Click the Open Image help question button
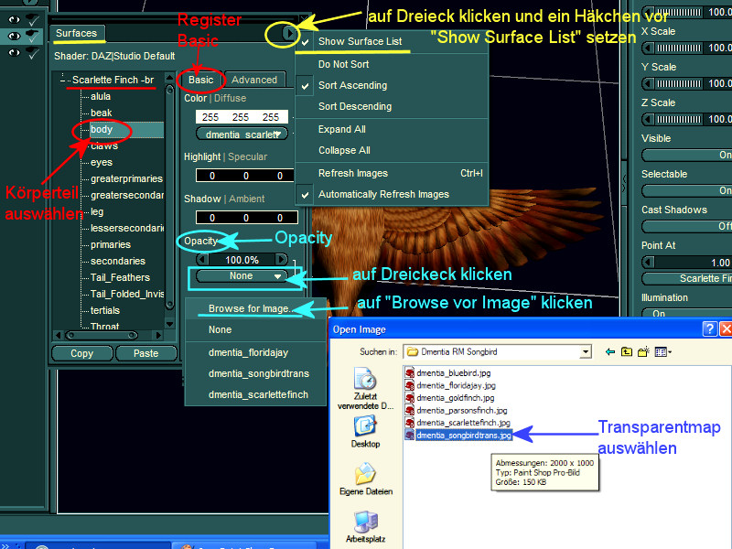This screenshot has width=732, height=549. coord(709,329)
